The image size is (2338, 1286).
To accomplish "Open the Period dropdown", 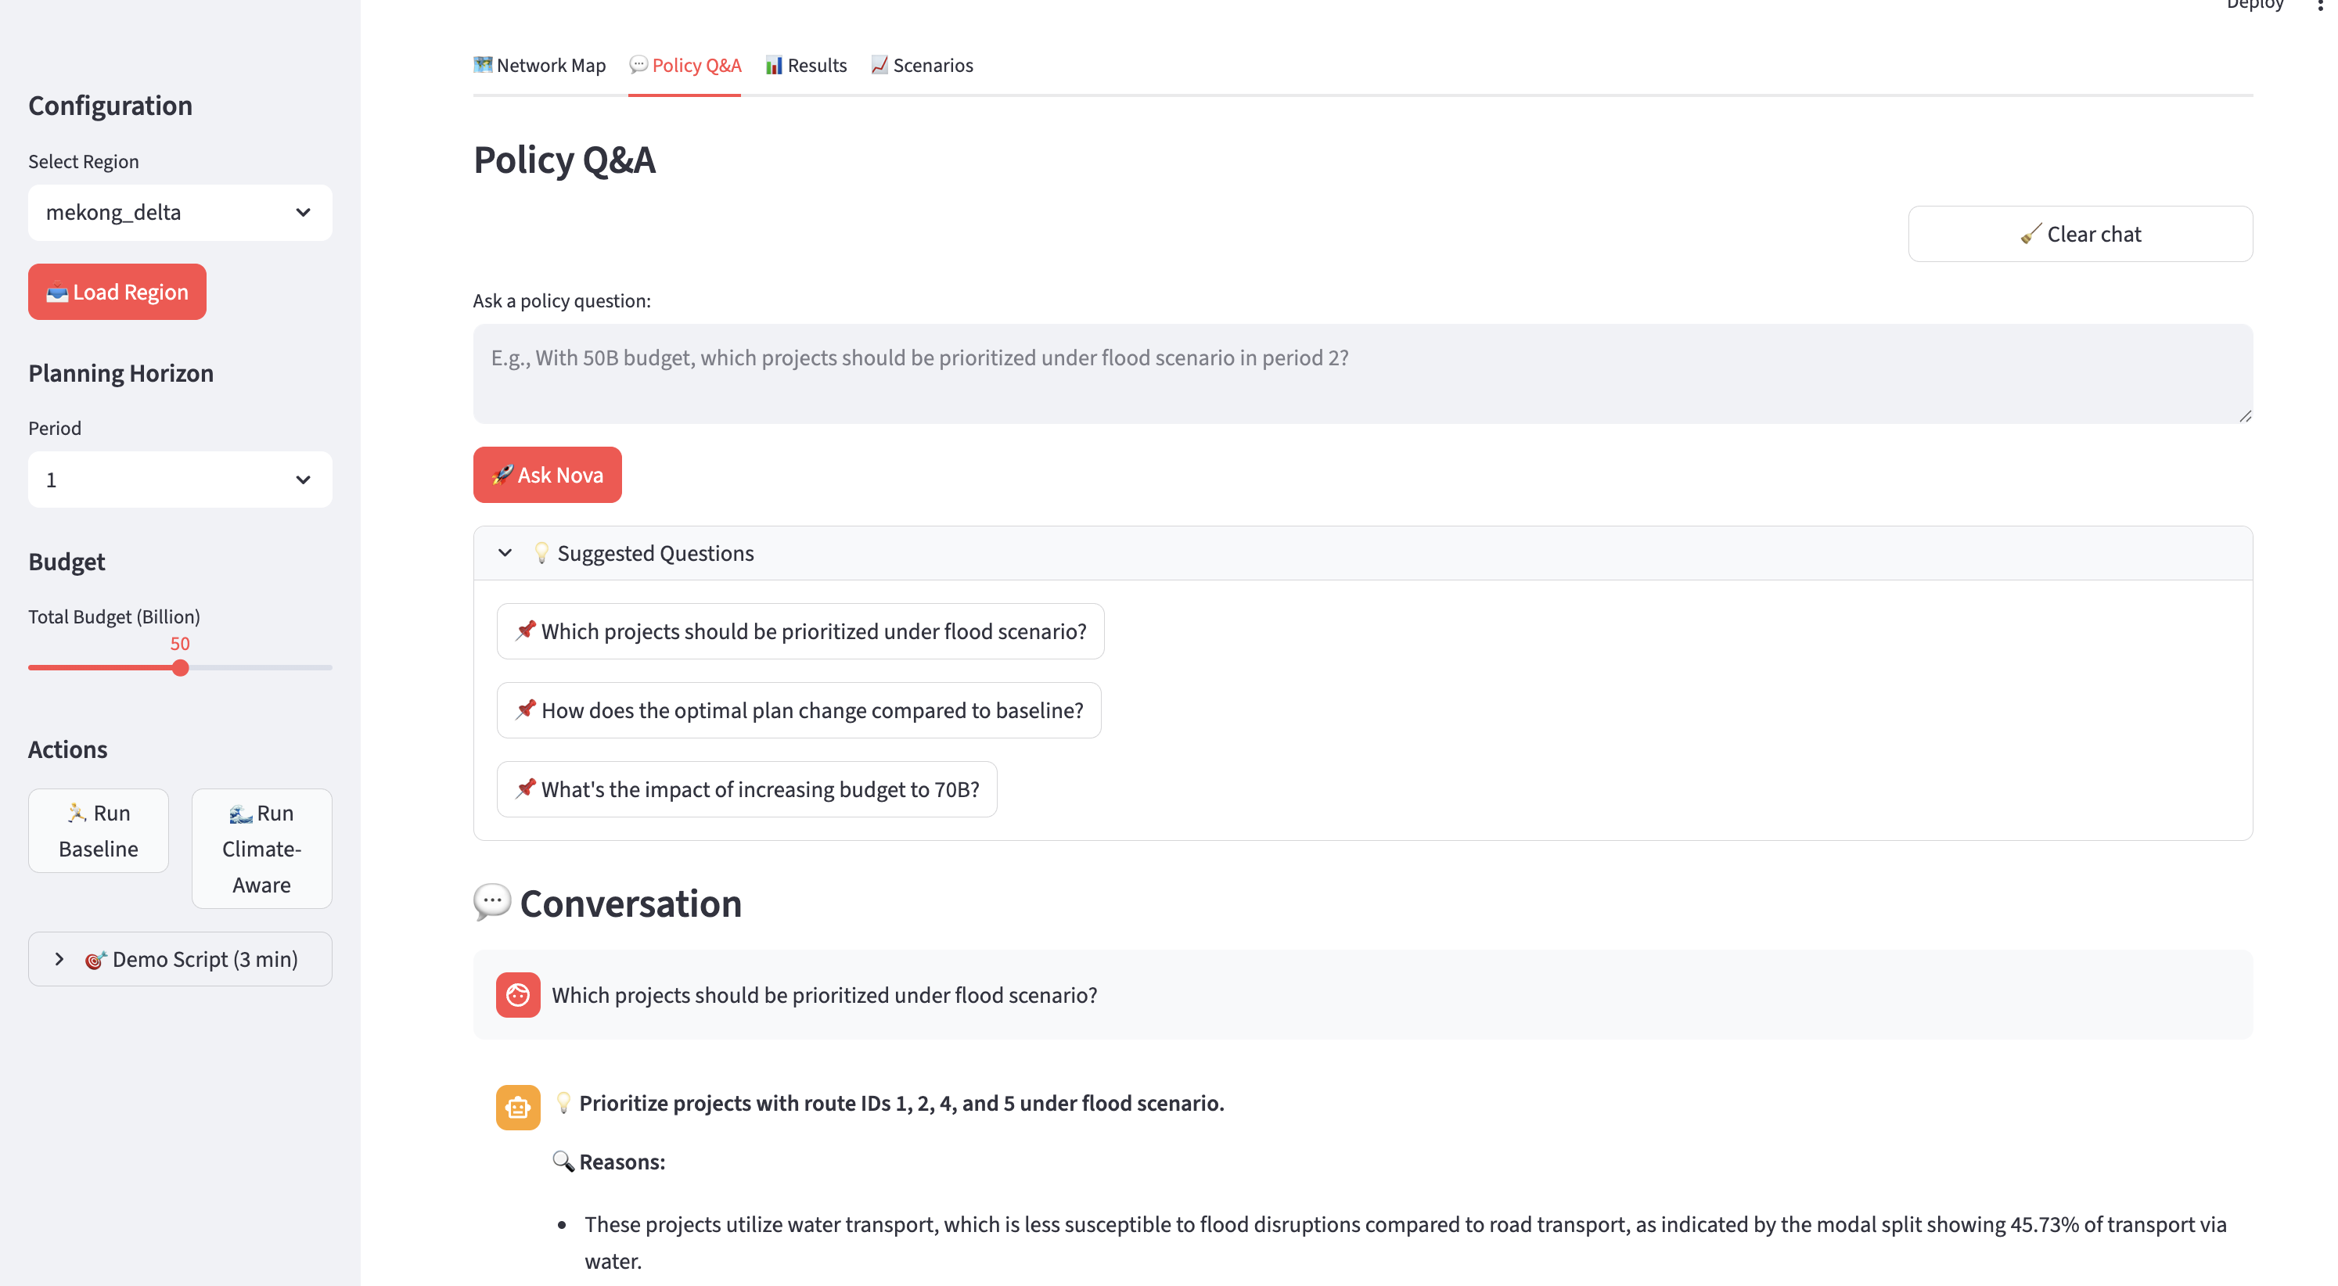I will (x=180, y=480).
